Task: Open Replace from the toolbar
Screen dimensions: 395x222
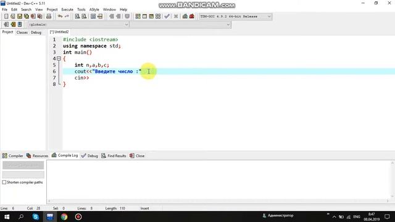Action: [x=84, y=17]
